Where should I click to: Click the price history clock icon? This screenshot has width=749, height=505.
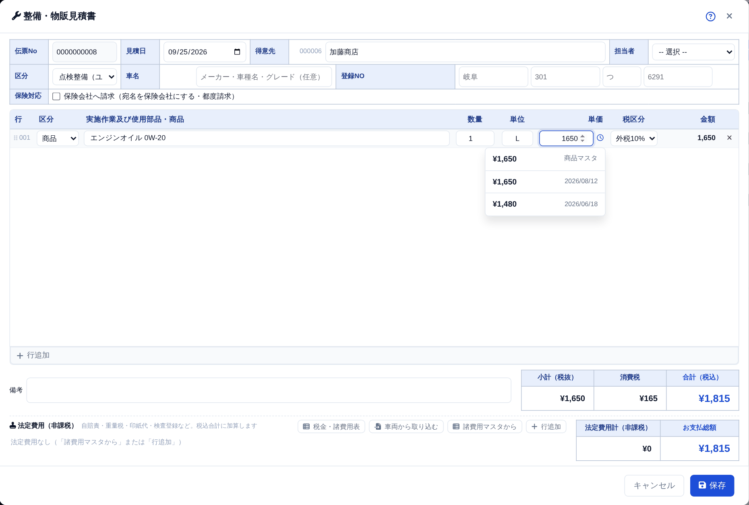(600, 138)
